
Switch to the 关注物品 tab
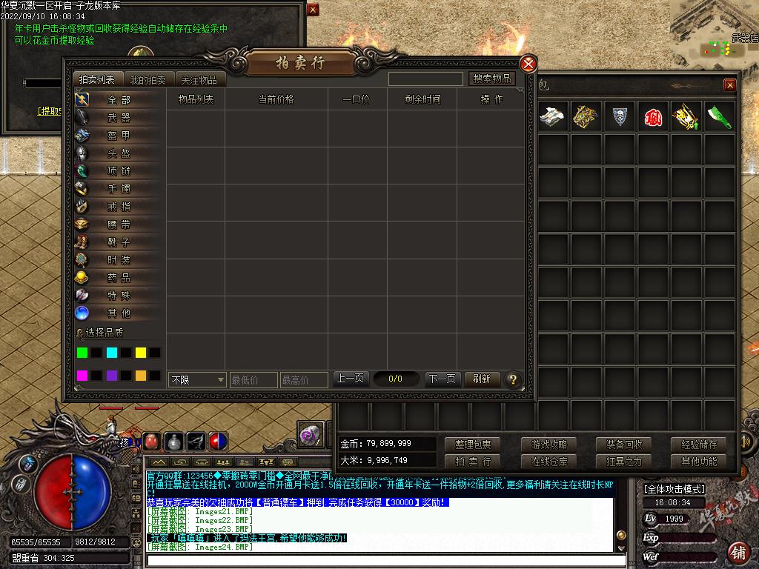pyautogui.click(x=199, y=79)
